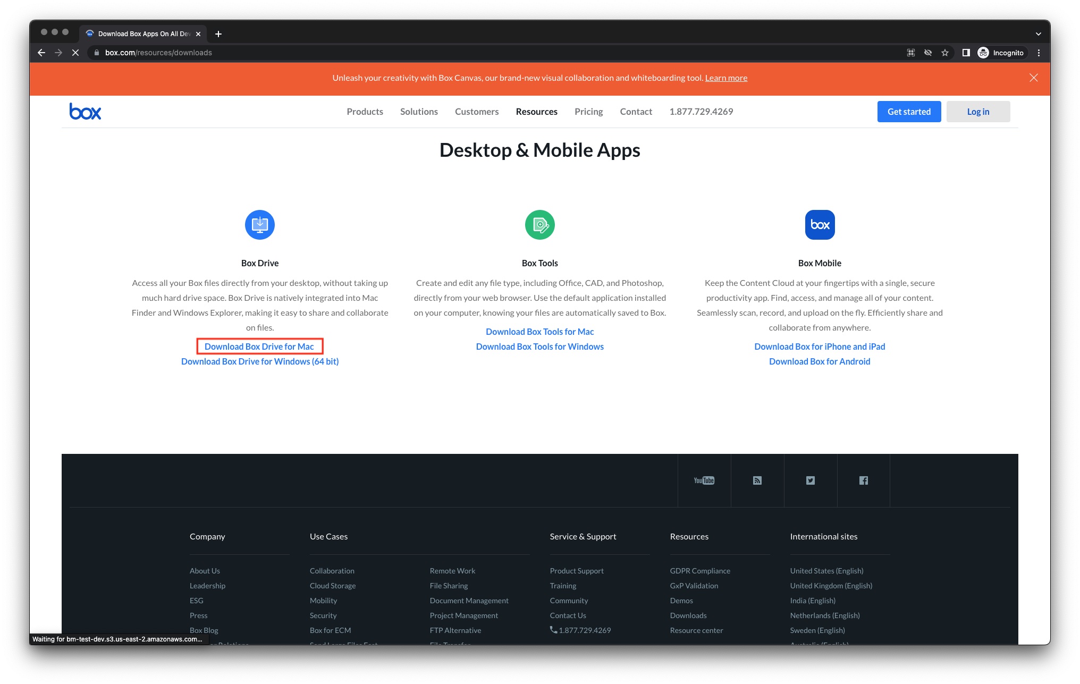
Task: Dismiss the orange Box Canvas banner
Action: tap(1033, 78)
